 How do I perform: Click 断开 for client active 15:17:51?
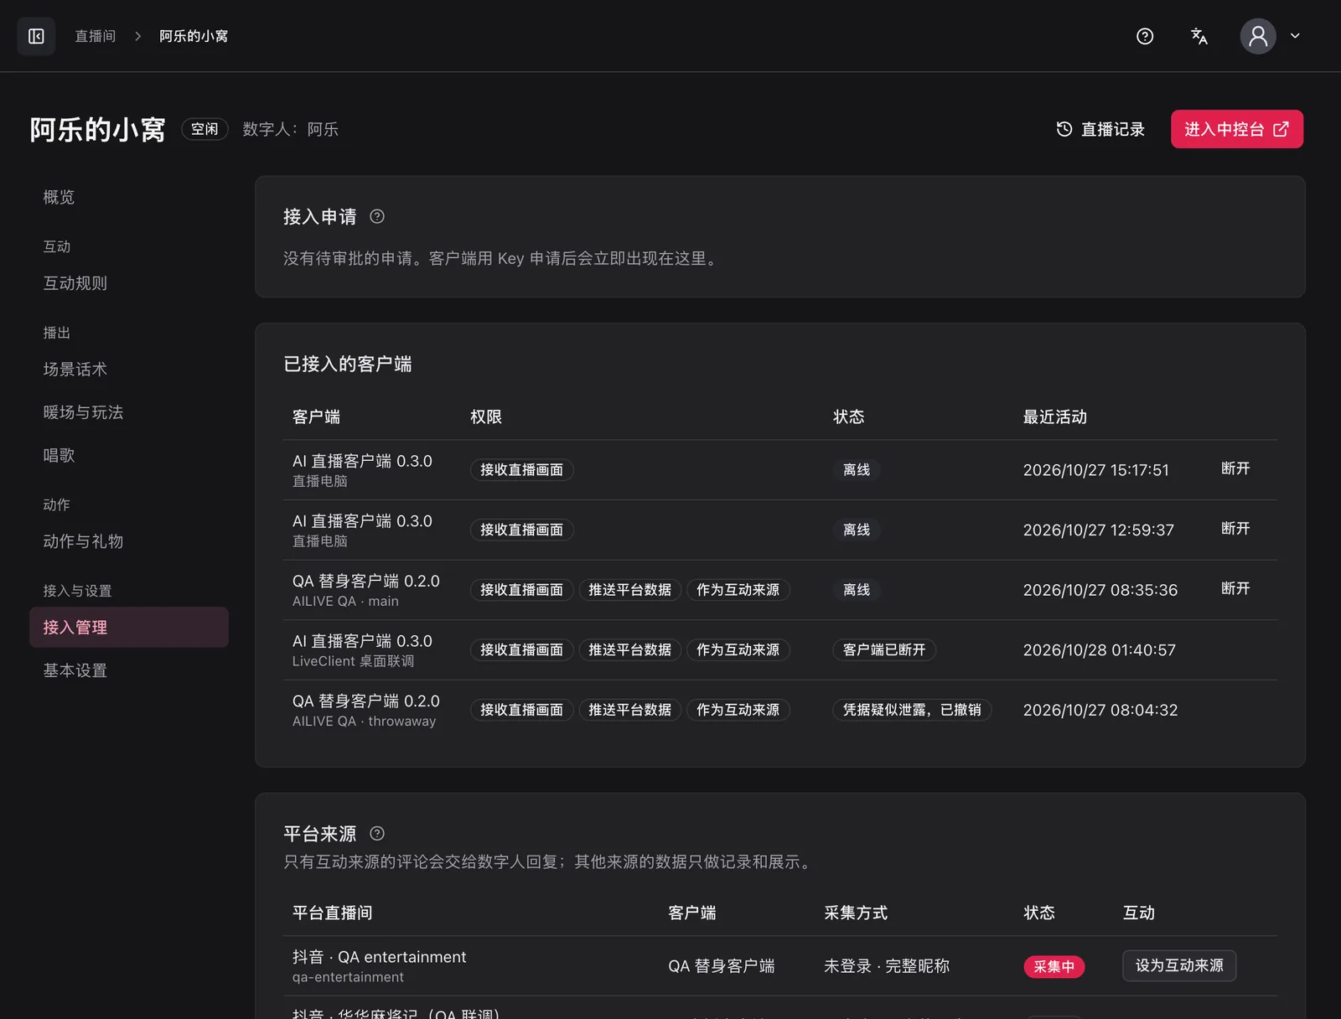[1235, 468]
